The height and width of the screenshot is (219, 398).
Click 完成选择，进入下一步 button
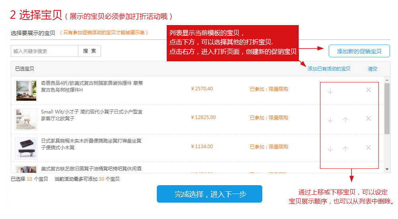(209, 194)
